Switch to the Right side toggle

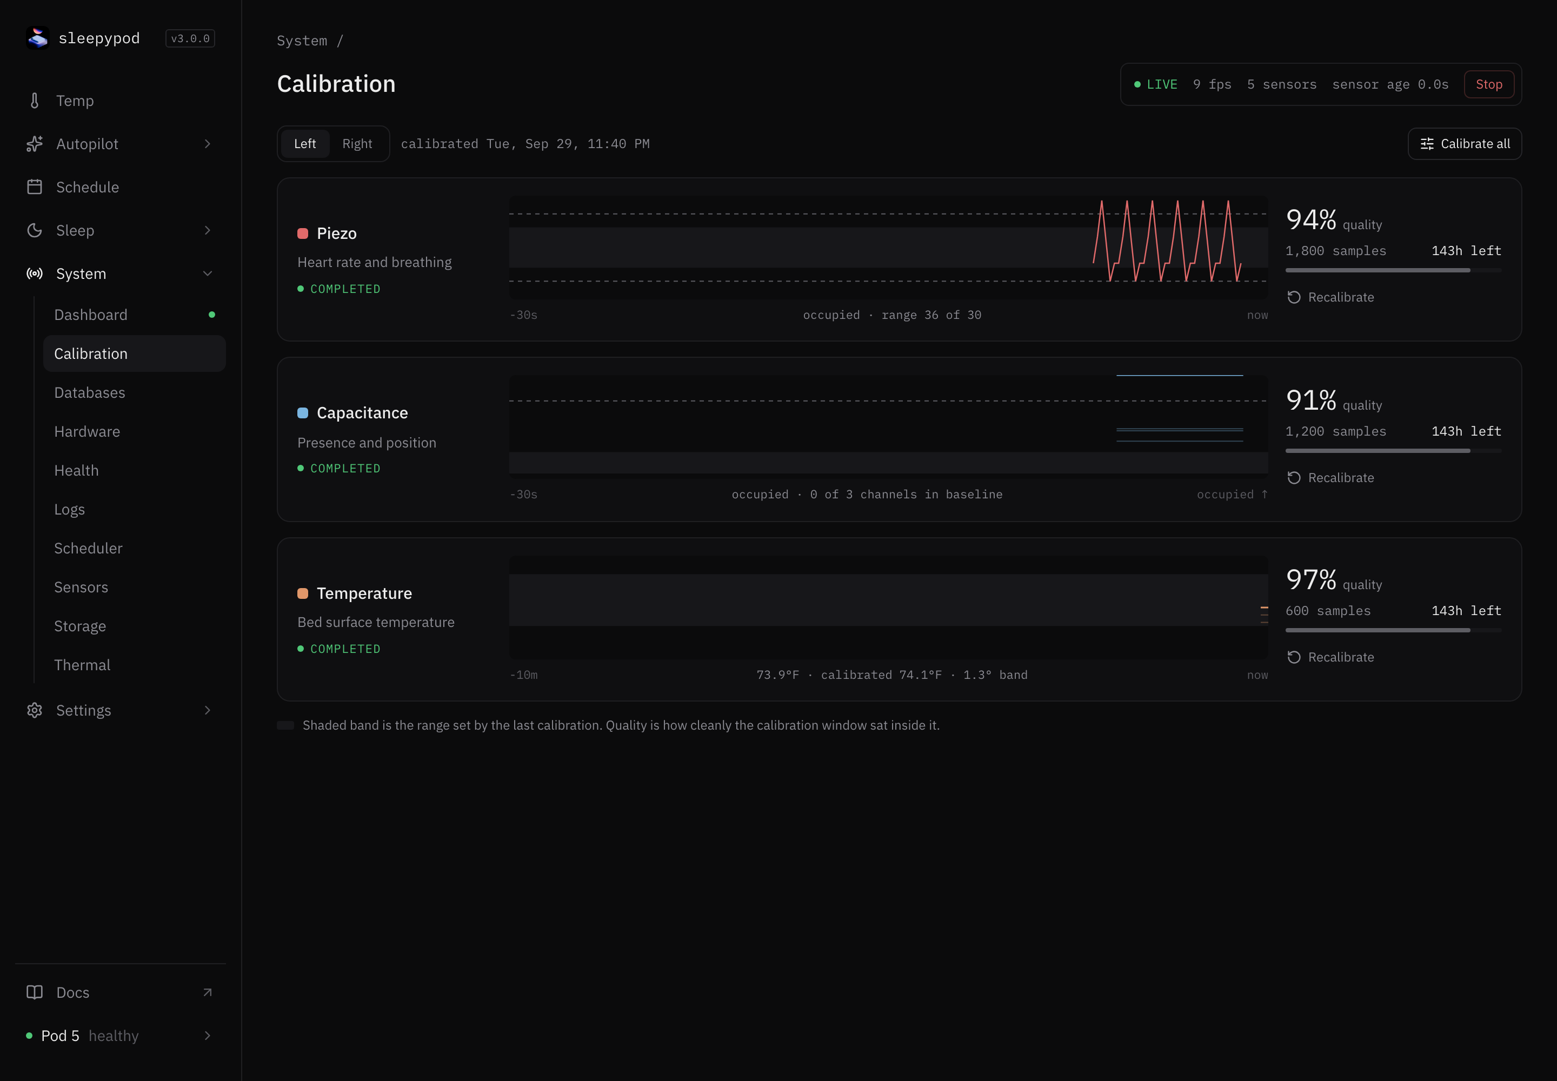pyautogui.click(x=357, y=144)
